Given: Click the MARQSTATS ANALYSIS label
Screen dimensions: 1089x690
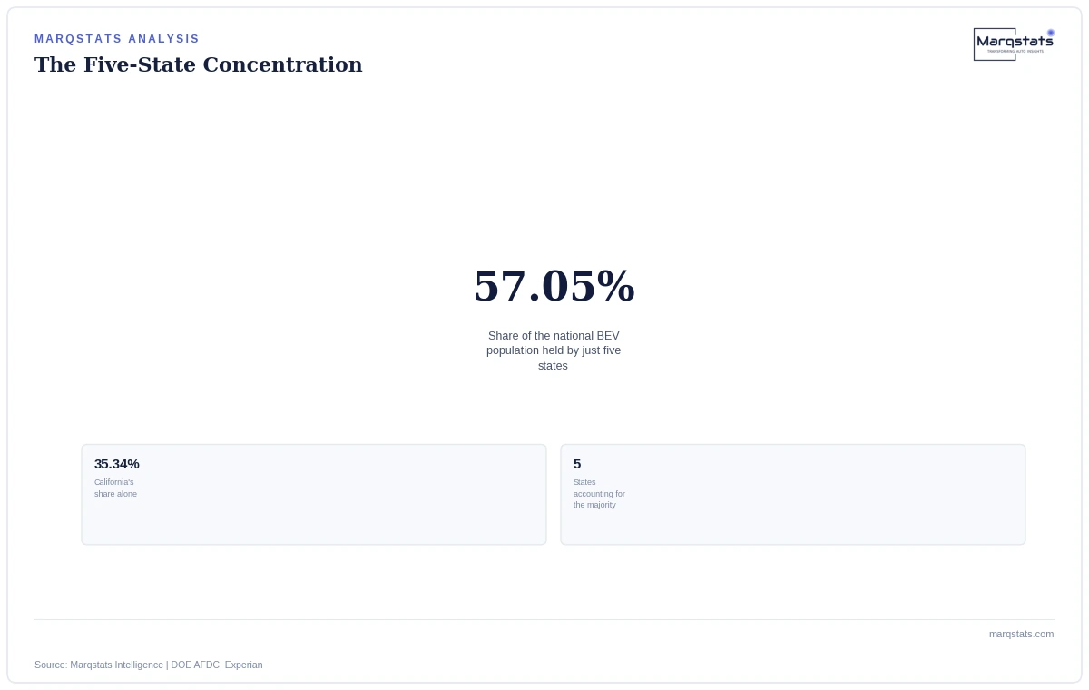Looking at the screenshot, I should (117, 39).
